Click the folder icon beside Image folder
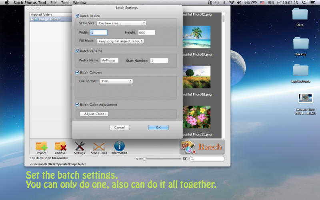Viewport: 320px width, 200px height. [36, 19]
